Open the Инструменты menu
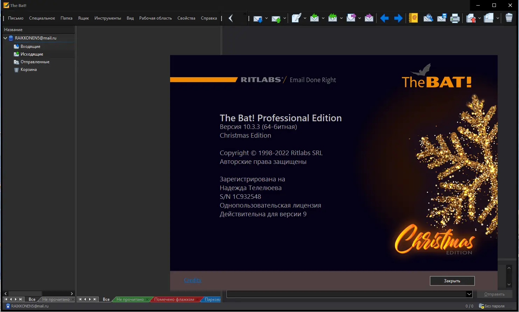 click(x=107, y=18)
